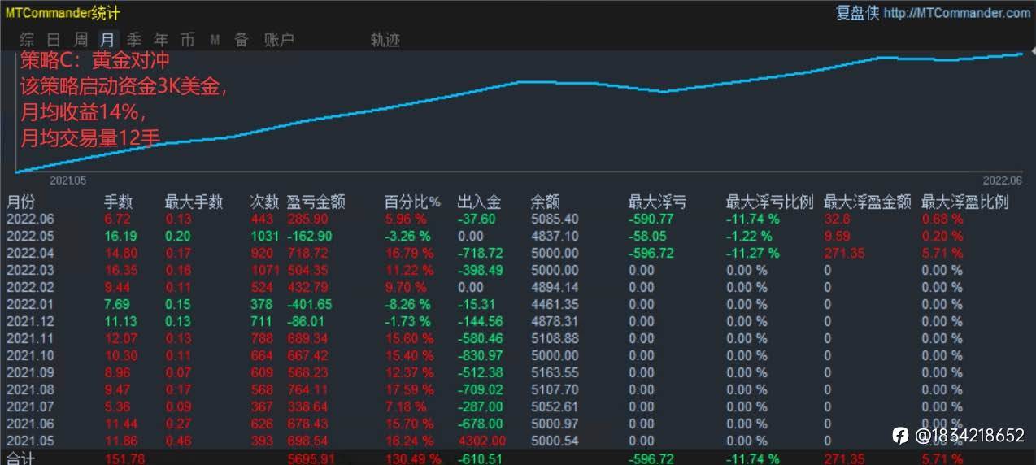Sort by the 月份 column header
The height and width of the screenshot is (465, 1036).
point(21,202)
